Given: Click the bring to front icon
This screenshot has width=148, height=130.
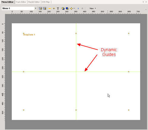Looking at the screenshot, I should [63, 8].
